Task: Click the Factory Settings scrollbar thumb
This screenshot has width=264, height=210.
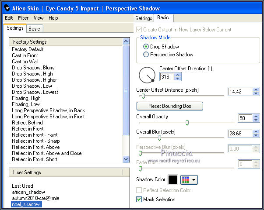Action: [x=126, y=90]
